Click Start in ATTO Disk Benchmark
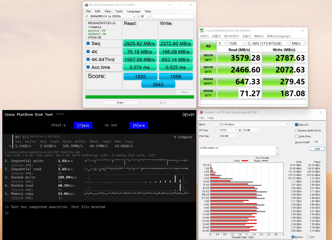The height and width of the screenshot is (240, 332). coord(317,148)
